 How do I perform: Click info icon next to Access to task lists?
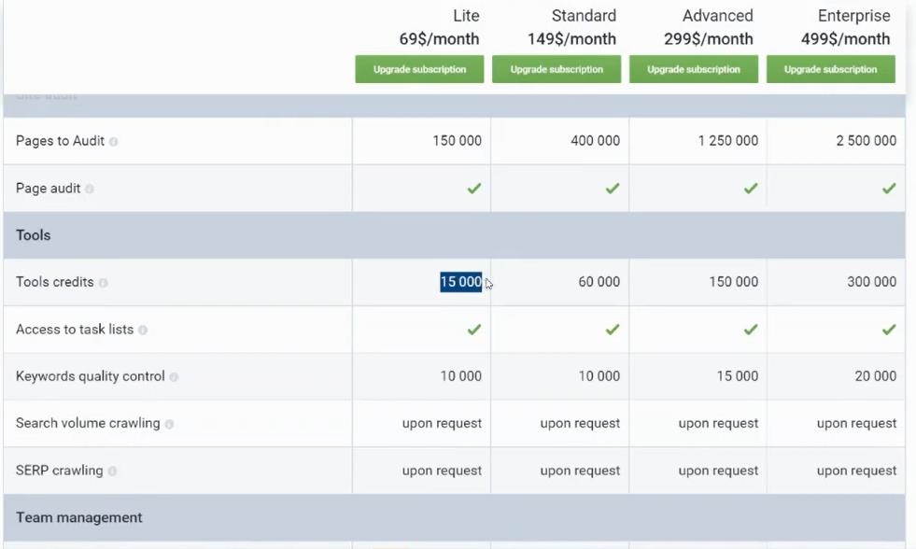(x=143, y=330)
